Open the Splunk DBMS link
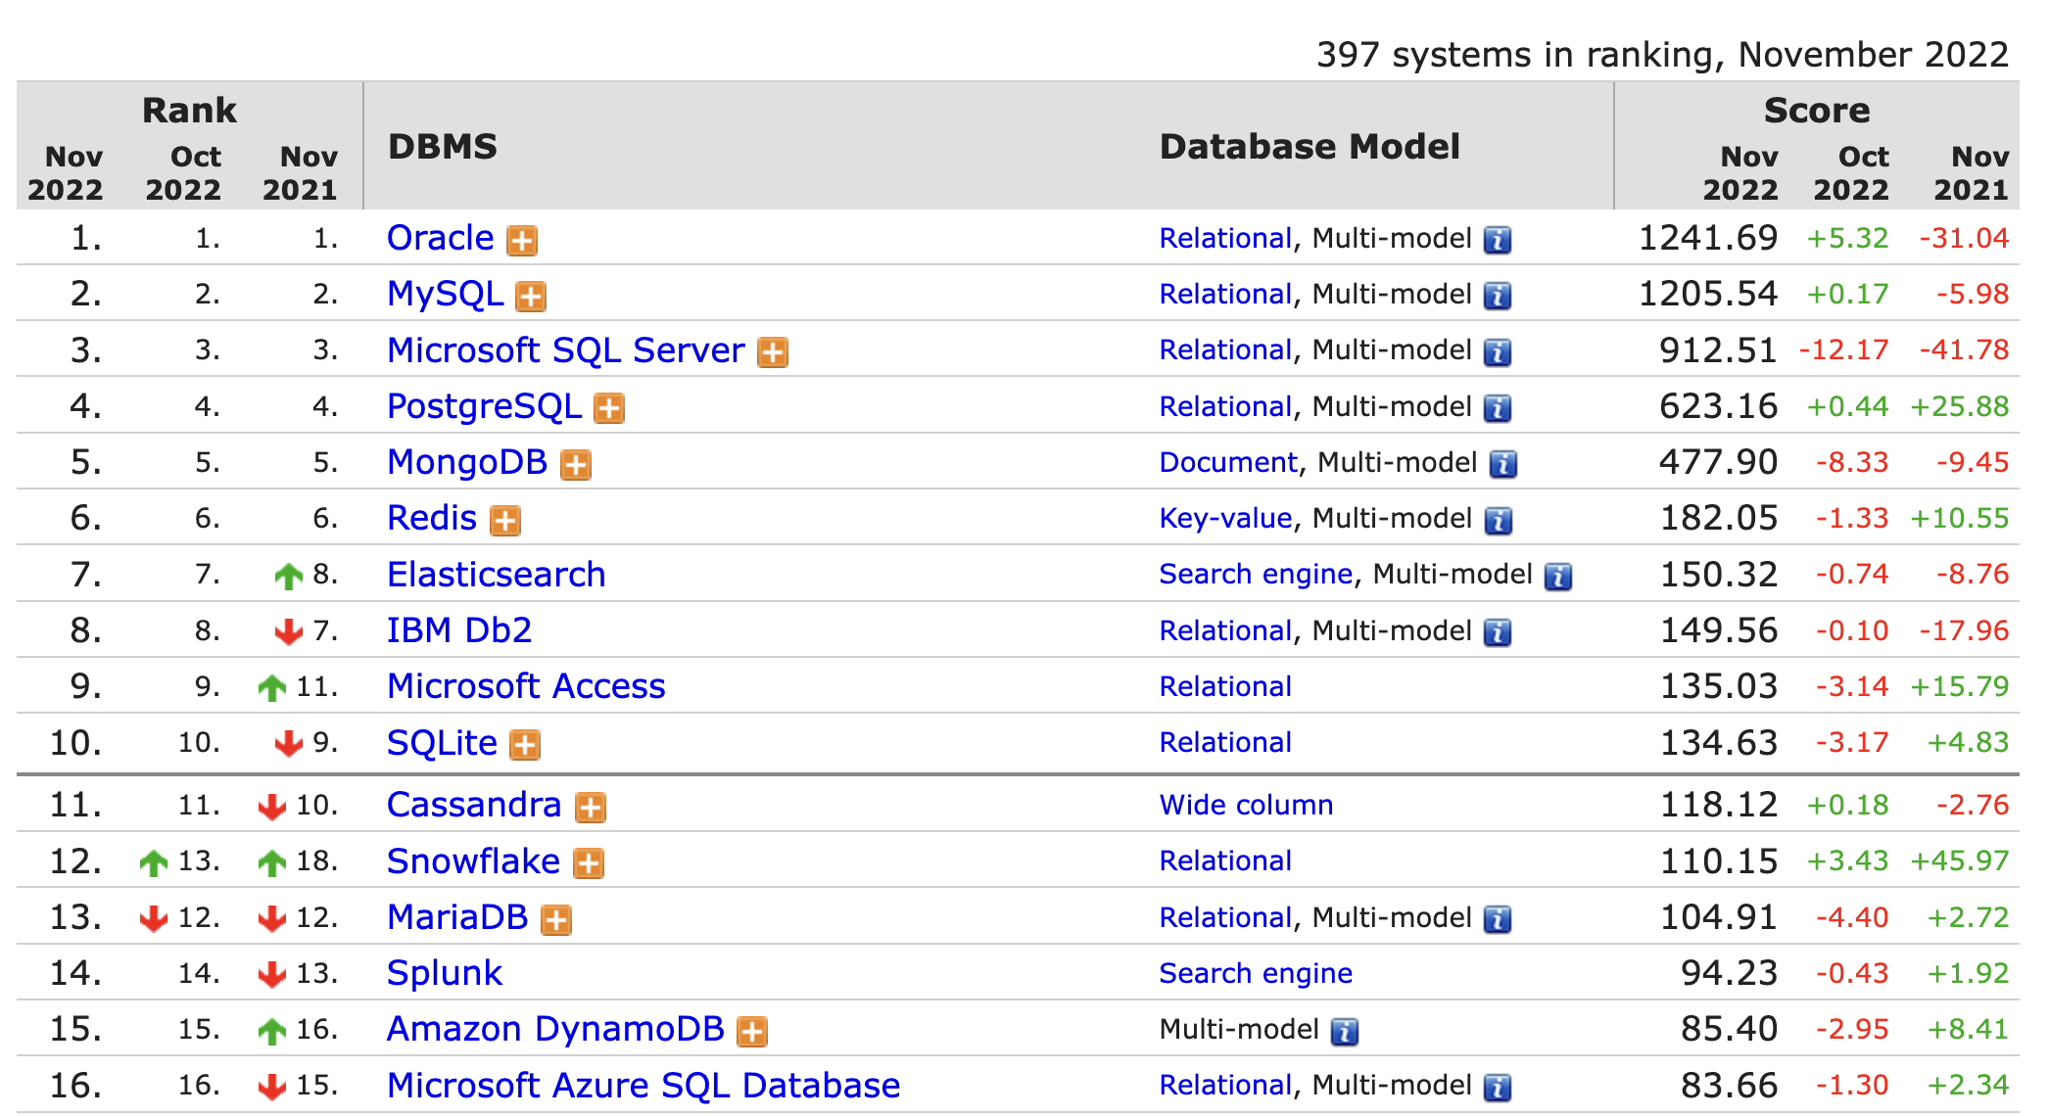Image resolution: width=2049 pixels, height=1116 pixels. point(444,973)
